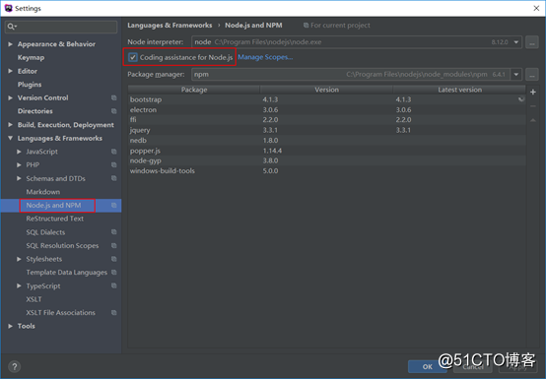Image resolution: width=546 pixels, height=379 pixels.
Task: Select the windows-build-tools package row
Action: [326, 170]
